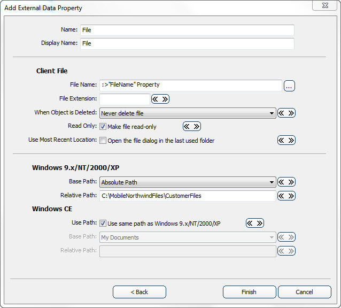Image resolution: width=341 pixels, height=308 pixels.
Task: Click the Finish button
Action: point(249,292)
